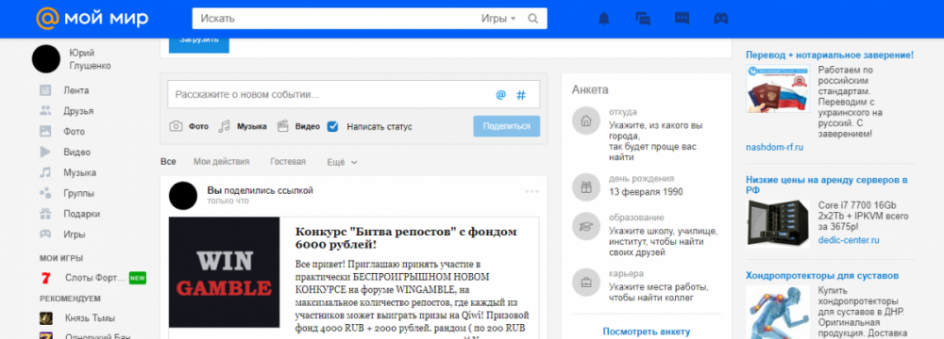Attach music with the note icon
This screenshot has height=339, width=944.
(224, 126)
